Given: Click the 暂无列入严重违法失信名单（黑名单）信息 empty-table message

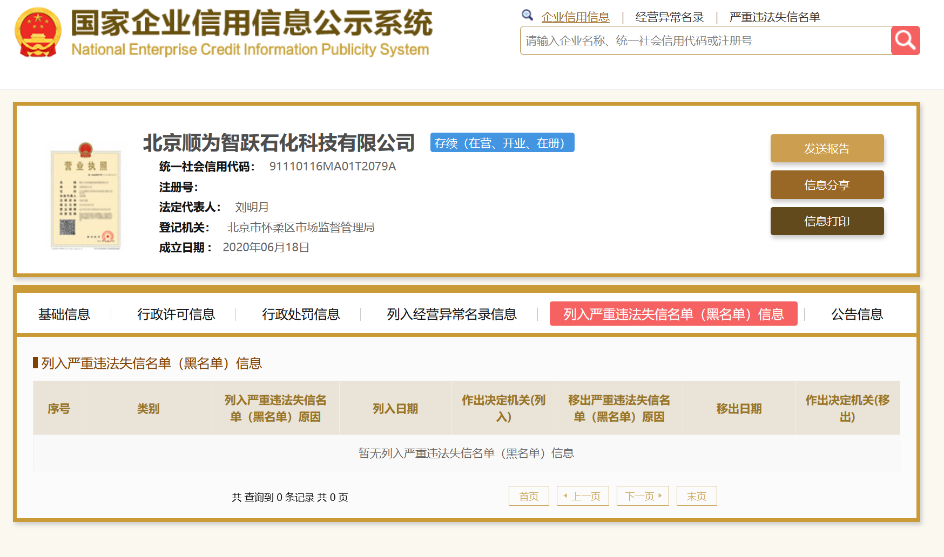Looking at the screenshot, I should coord(466,453).
